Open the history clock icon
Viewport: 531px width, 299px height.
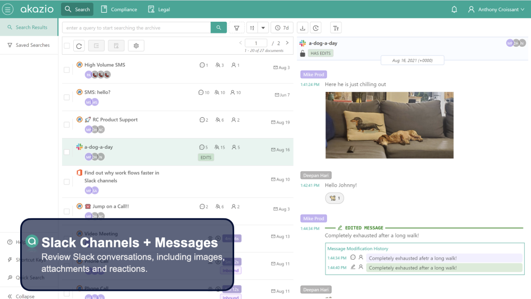(x=315, y=28)
